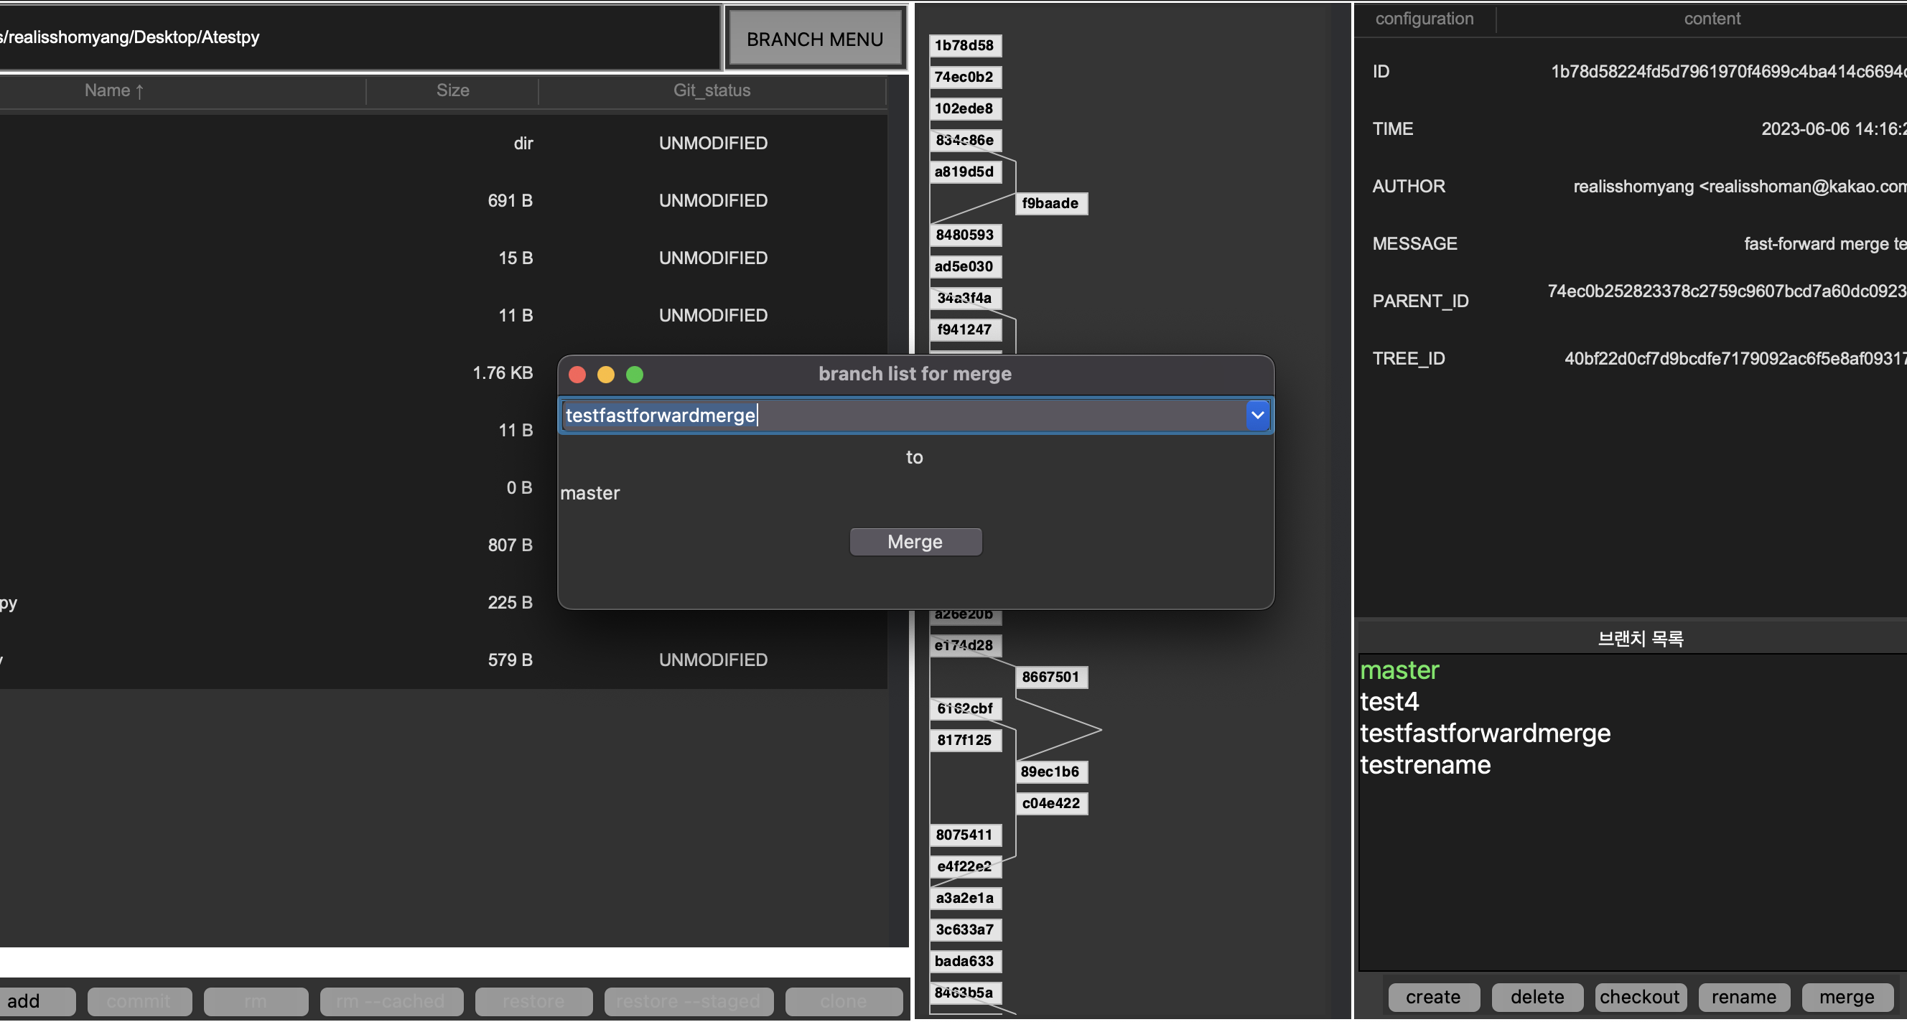Click the Git_status column header

712,90
